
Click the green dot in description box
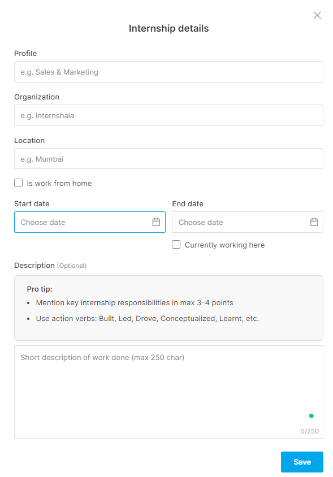coord(311,416)
